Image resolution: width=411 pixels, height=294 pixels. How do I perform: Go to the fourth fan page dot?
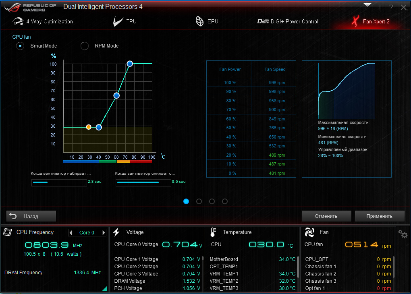point(224,201)
